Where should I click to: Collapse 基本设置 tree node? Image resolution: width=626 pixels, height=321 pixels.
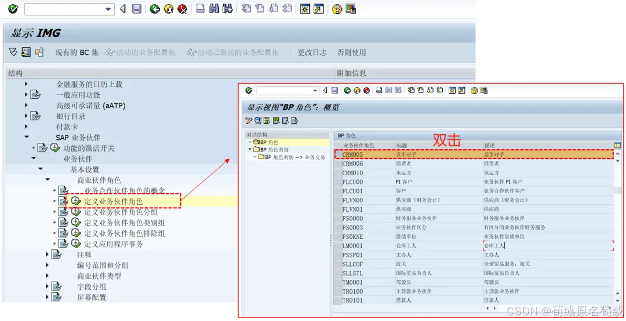tap(41, 169)
